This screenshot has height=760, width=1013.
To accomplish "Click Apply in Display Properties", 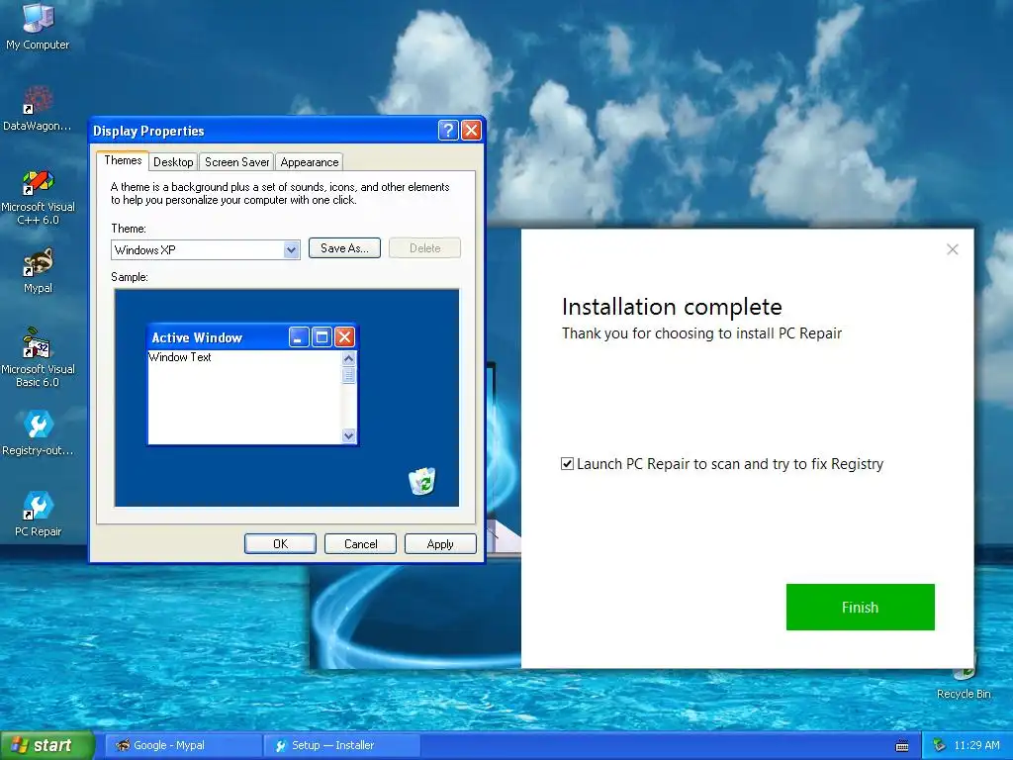I will pos(440,544).
